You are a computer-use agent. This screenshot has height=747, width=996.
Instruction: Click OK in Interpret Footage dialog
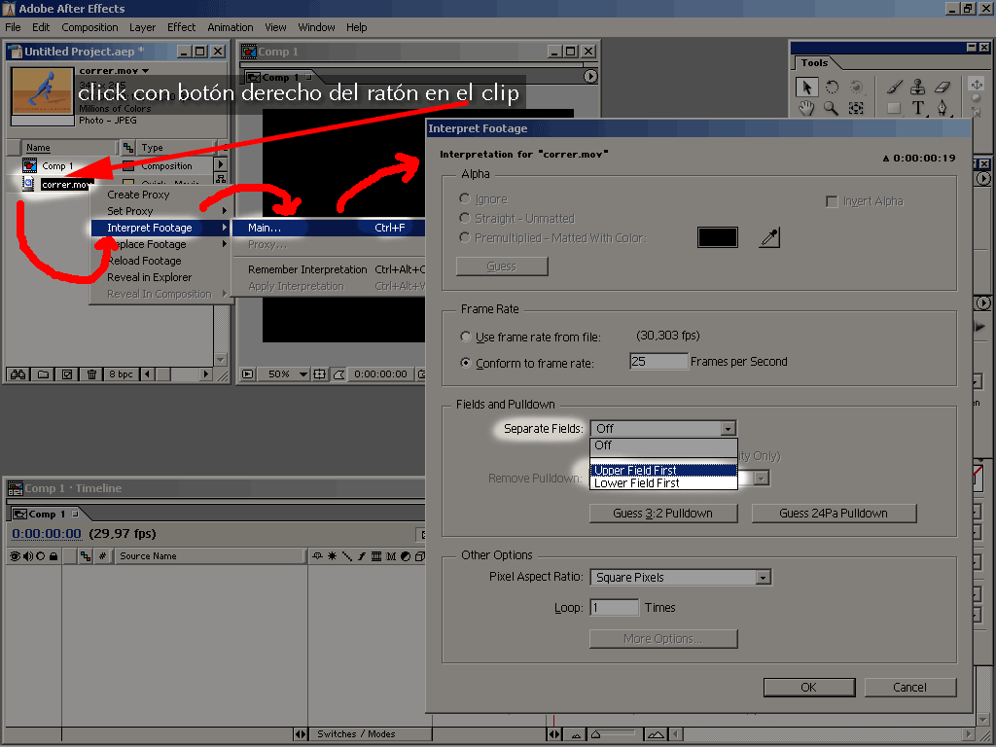[x=809, y=688]
